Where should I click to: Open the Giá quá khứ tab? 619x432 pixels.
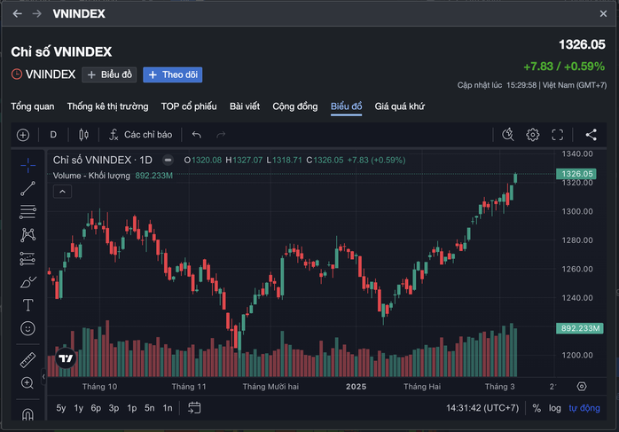(x=399, y=106)
